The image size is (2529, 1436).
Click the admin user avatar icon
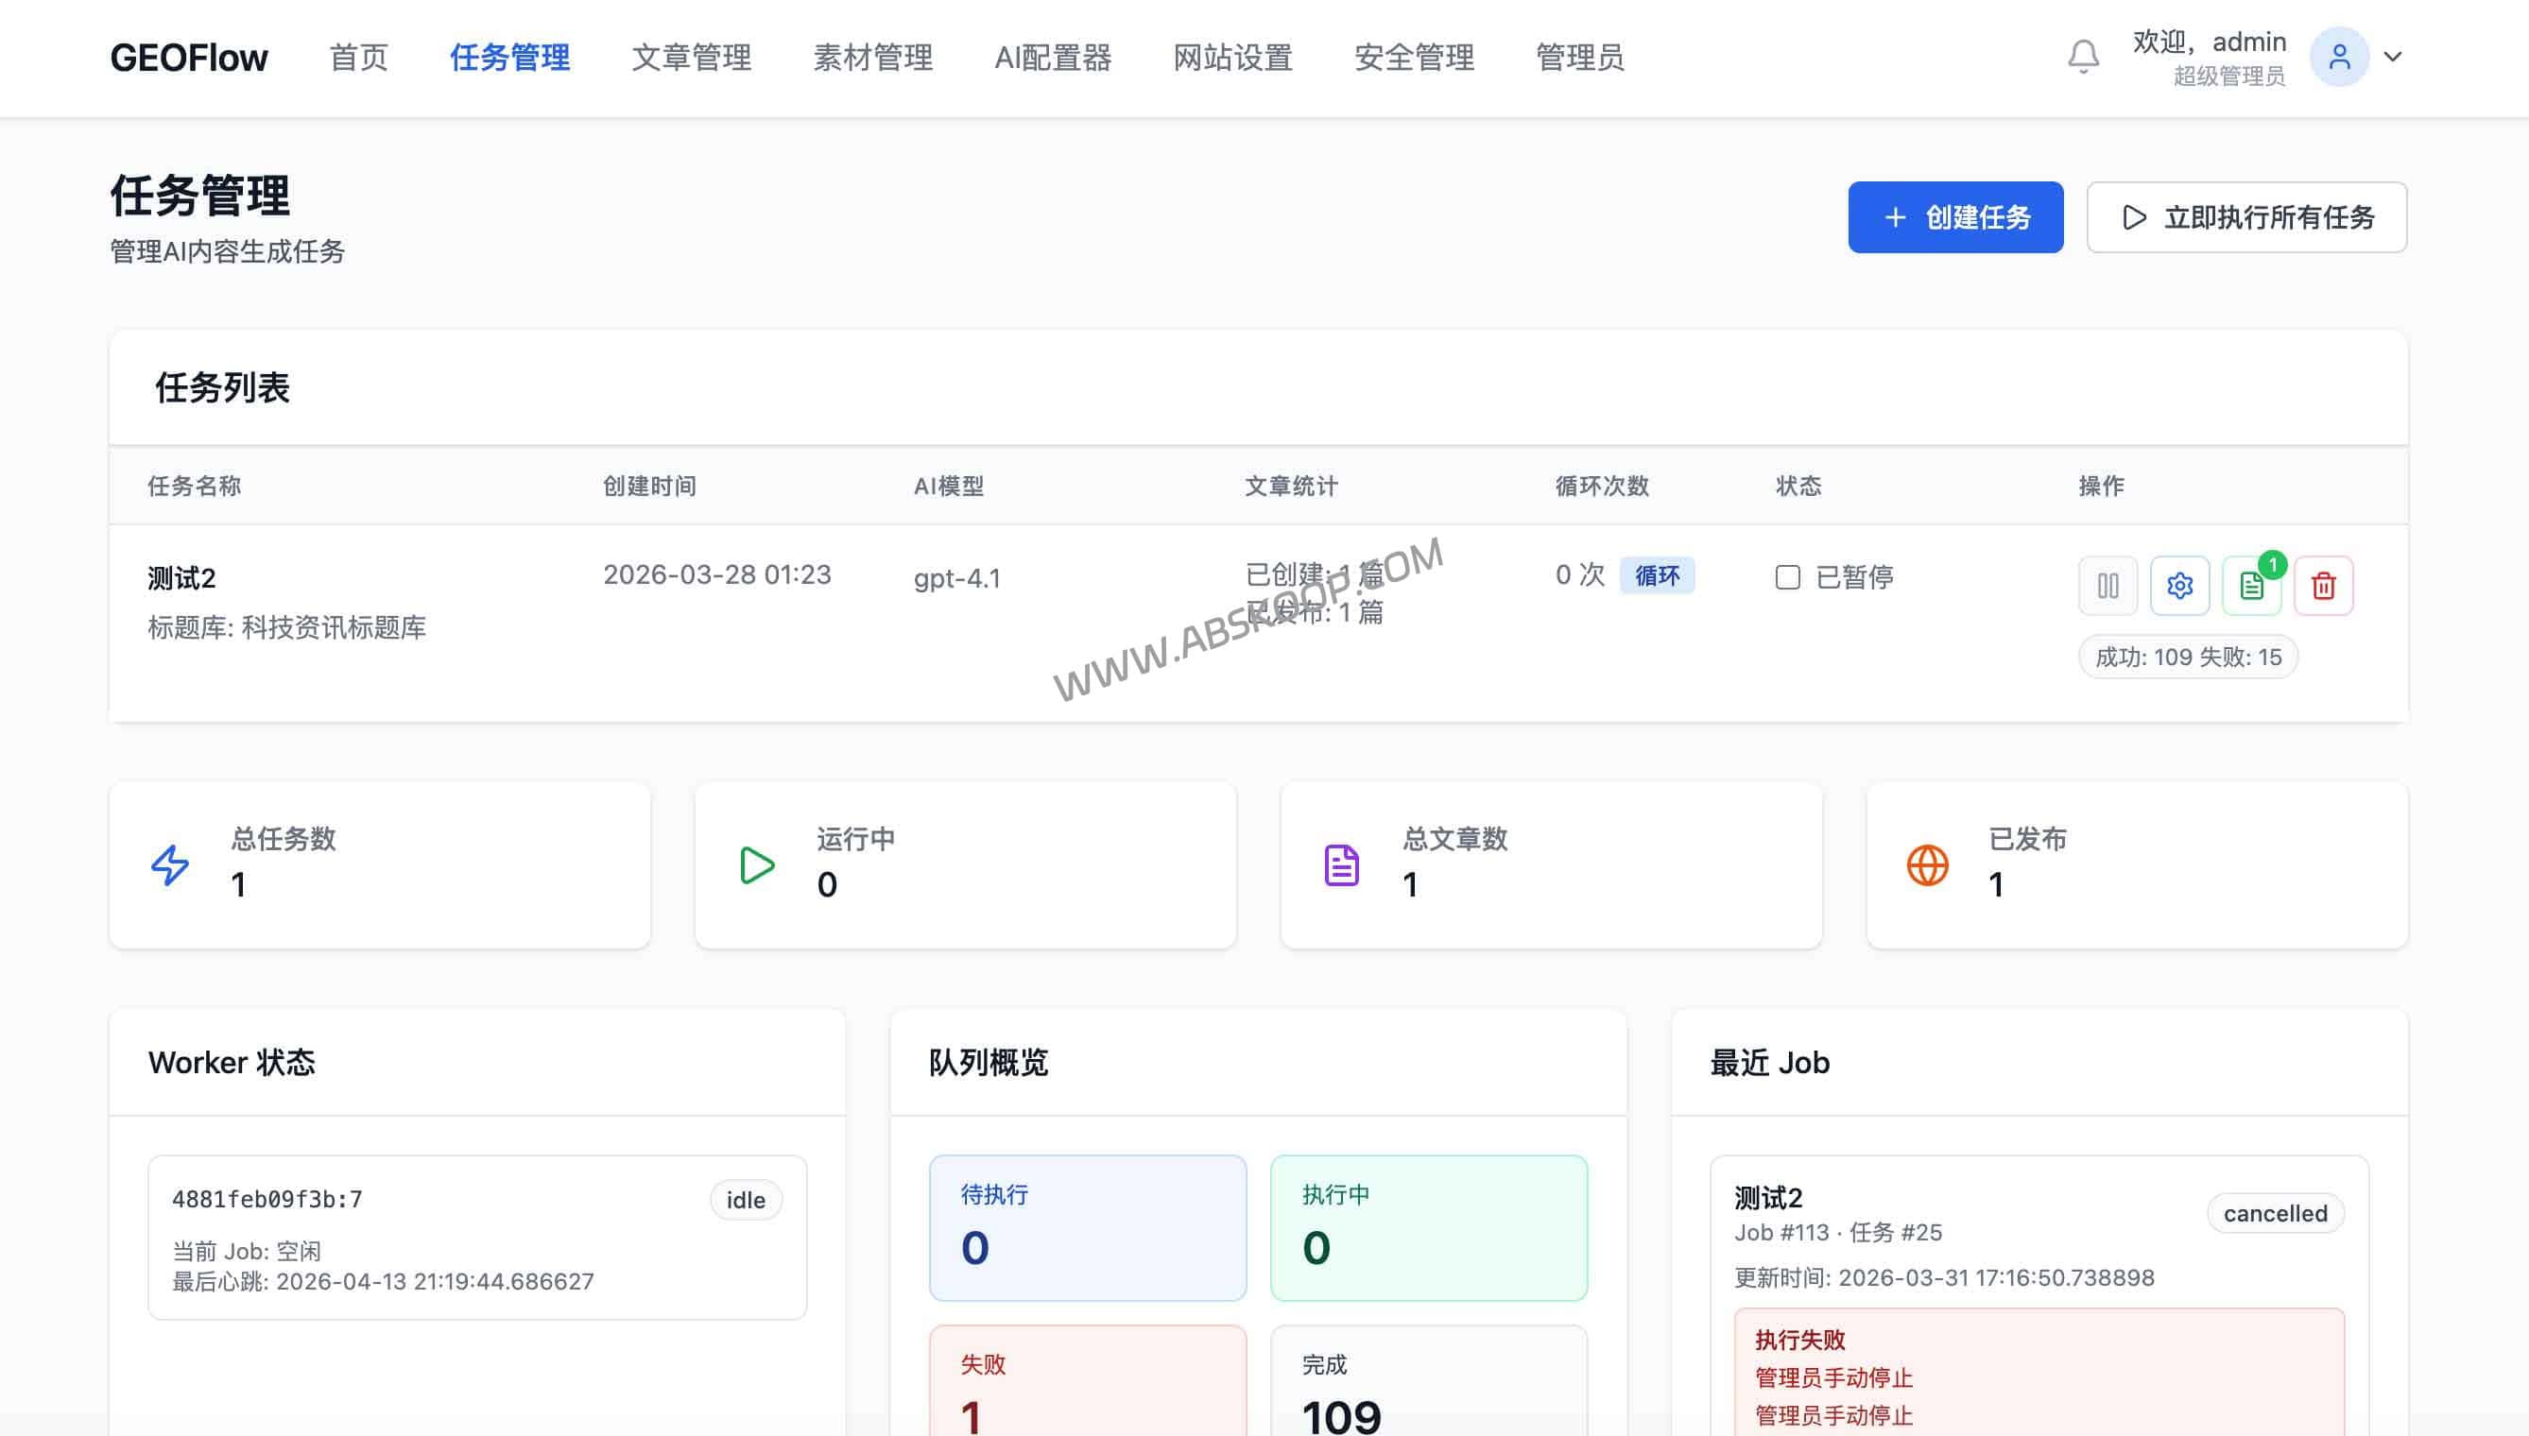click(x=2340, y=57)
